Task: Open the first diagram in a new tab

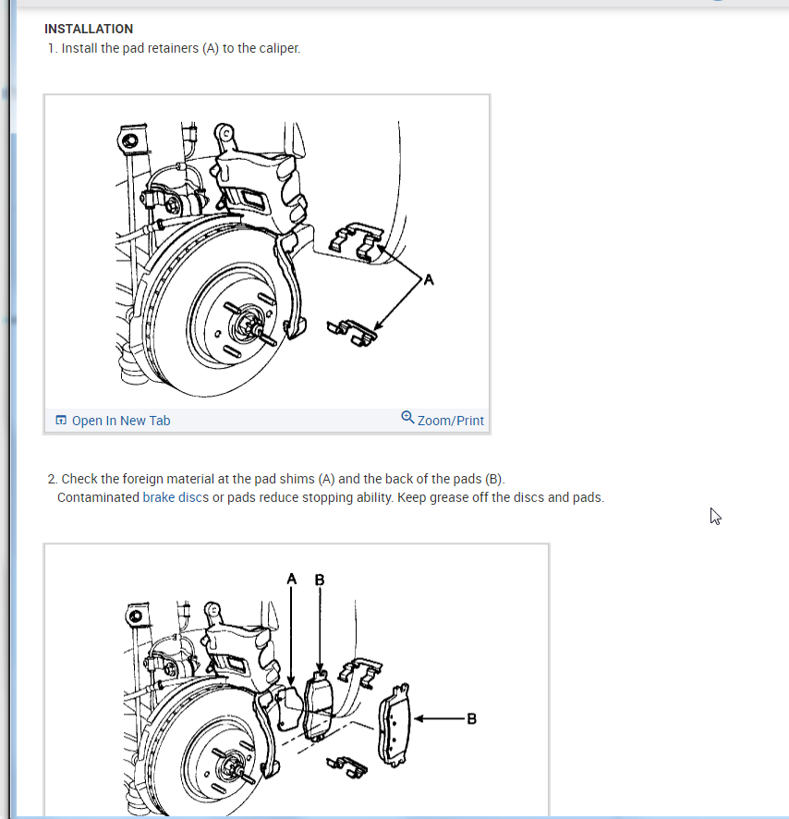Action: pyautogui.click(x=114, y=421)
